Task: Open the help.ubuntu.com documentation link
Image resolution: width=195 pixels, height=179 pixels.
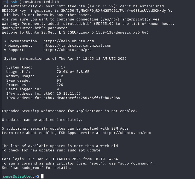Action: coord(69,41)
